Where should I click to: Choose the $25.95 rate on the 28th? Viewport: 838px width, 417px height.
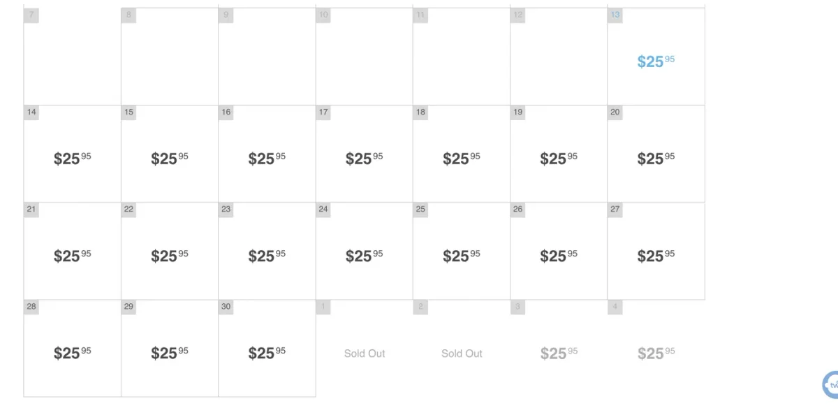(71, 353)
